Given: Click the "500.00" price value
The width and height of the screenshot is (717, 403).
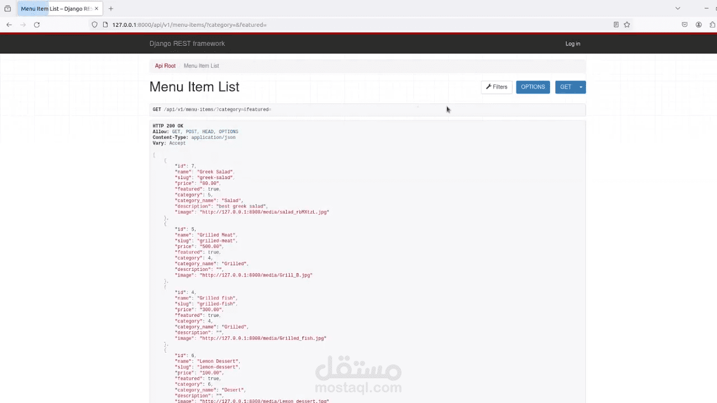Looking at the screenshot, I should (x=211, y=247).
